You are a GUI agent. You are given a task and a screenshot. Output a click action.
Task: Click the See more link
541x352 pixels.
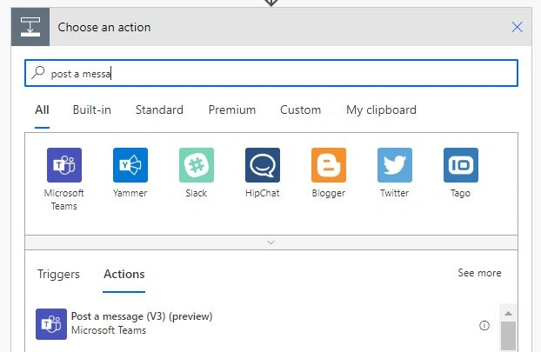[479, 273]
